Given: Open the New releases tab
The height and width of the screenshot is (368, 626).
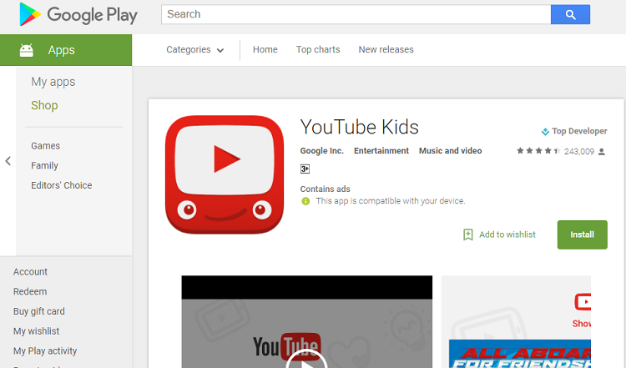Looking at the screenshot, I should (x=386, y=49).
